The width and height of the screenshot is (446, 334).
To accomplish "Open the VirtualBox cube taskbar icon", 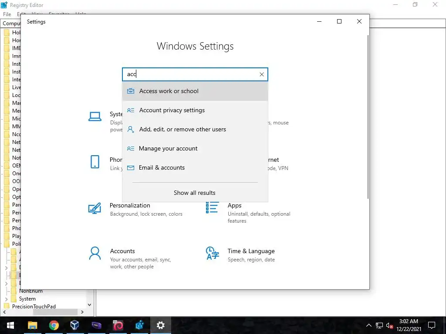I will coord(75,325).
